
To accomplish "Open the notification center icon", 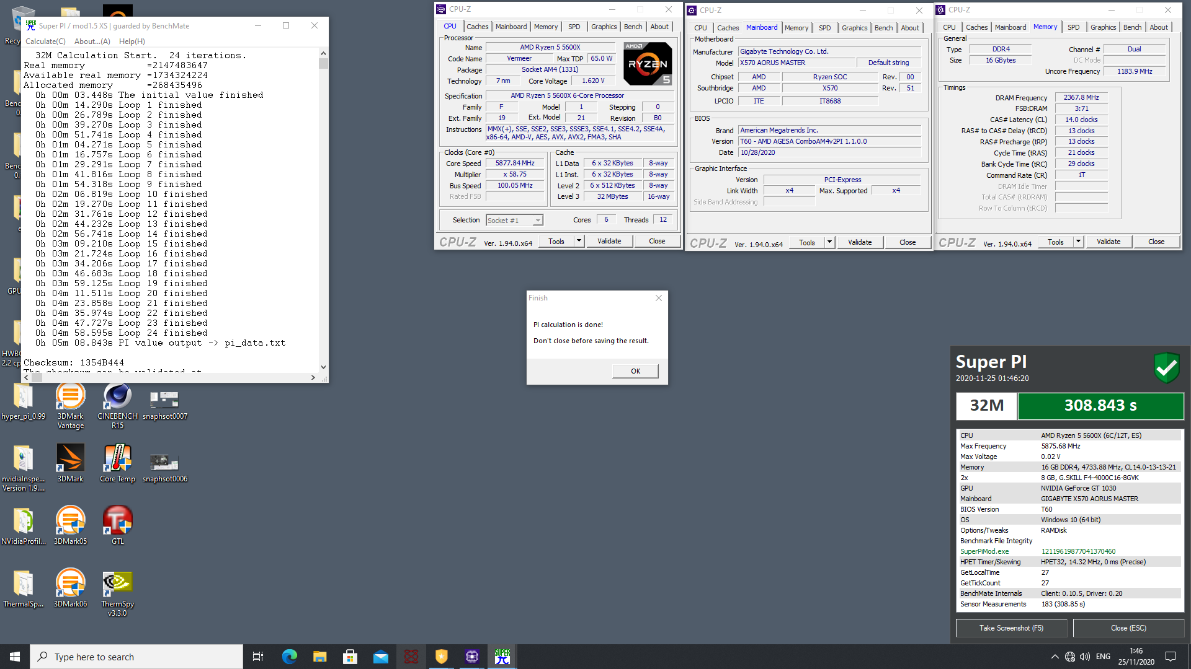I will coord(1171,657).
